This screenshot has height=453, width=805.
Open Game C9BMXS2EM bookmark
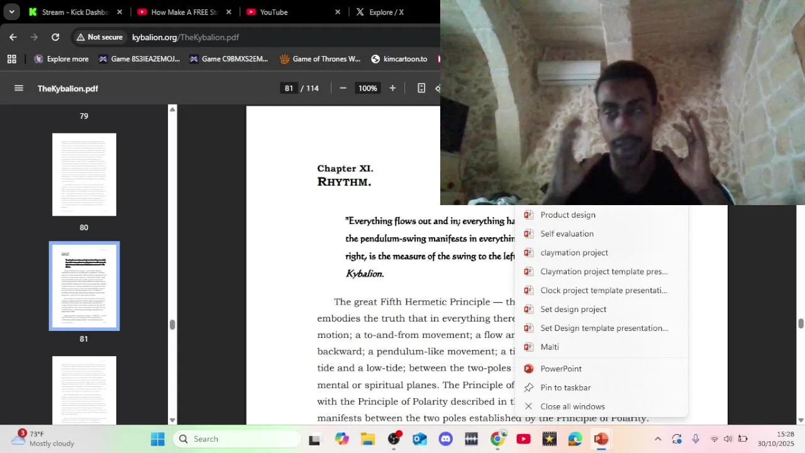point(228,59)
